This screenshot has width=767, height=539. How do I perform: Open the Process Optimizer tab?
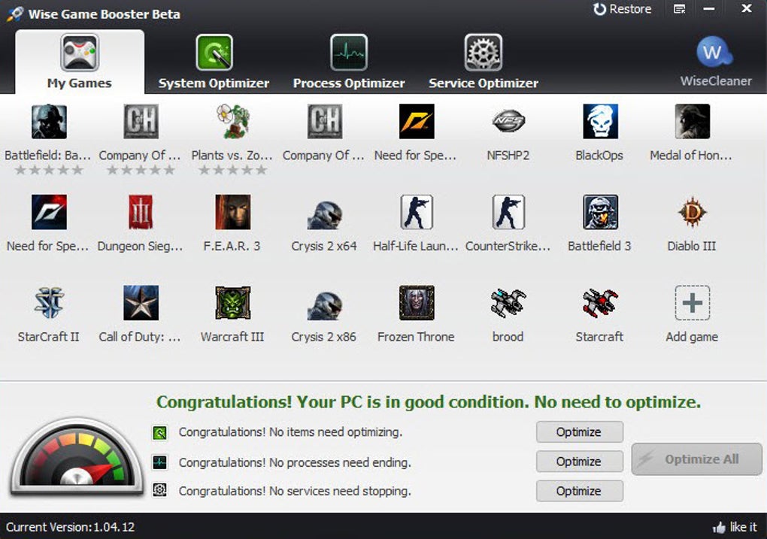coord(349,62)
